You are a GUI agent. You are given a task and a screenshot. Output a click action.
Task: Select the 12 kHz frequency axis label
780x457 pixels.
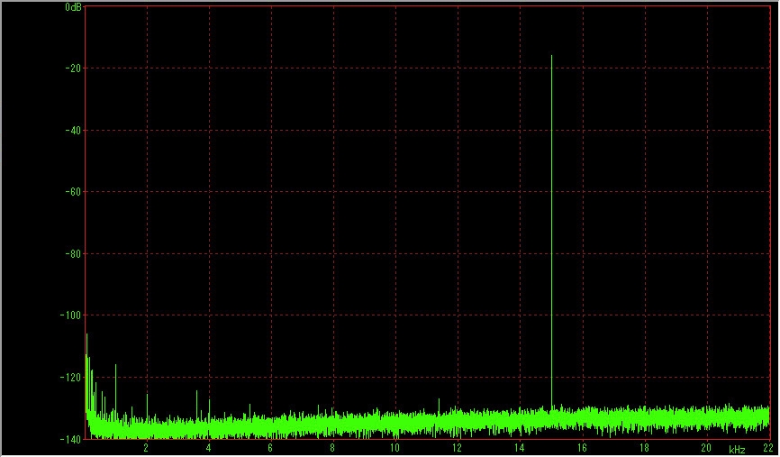pos(457,448)
